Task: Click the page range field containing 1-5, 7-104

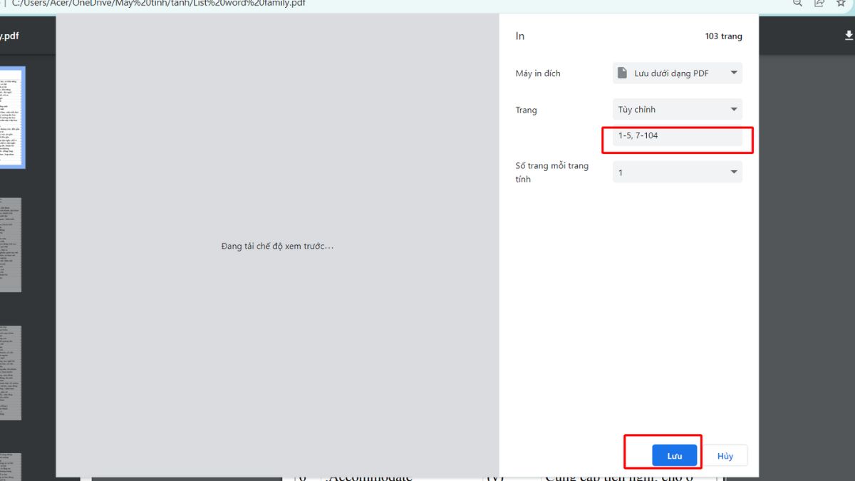Action: 677,135
